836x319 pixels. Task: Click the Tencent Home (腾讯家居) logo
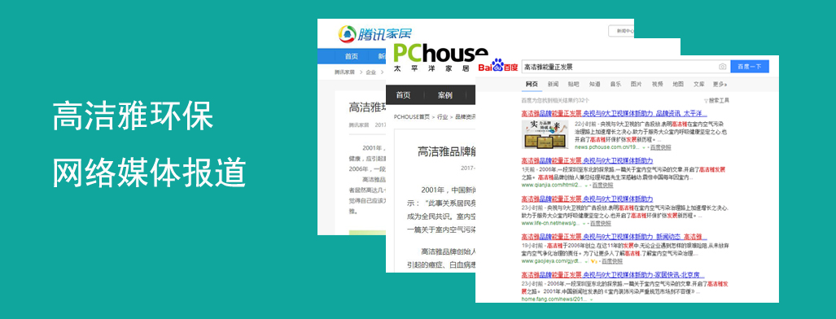(374, 34)
